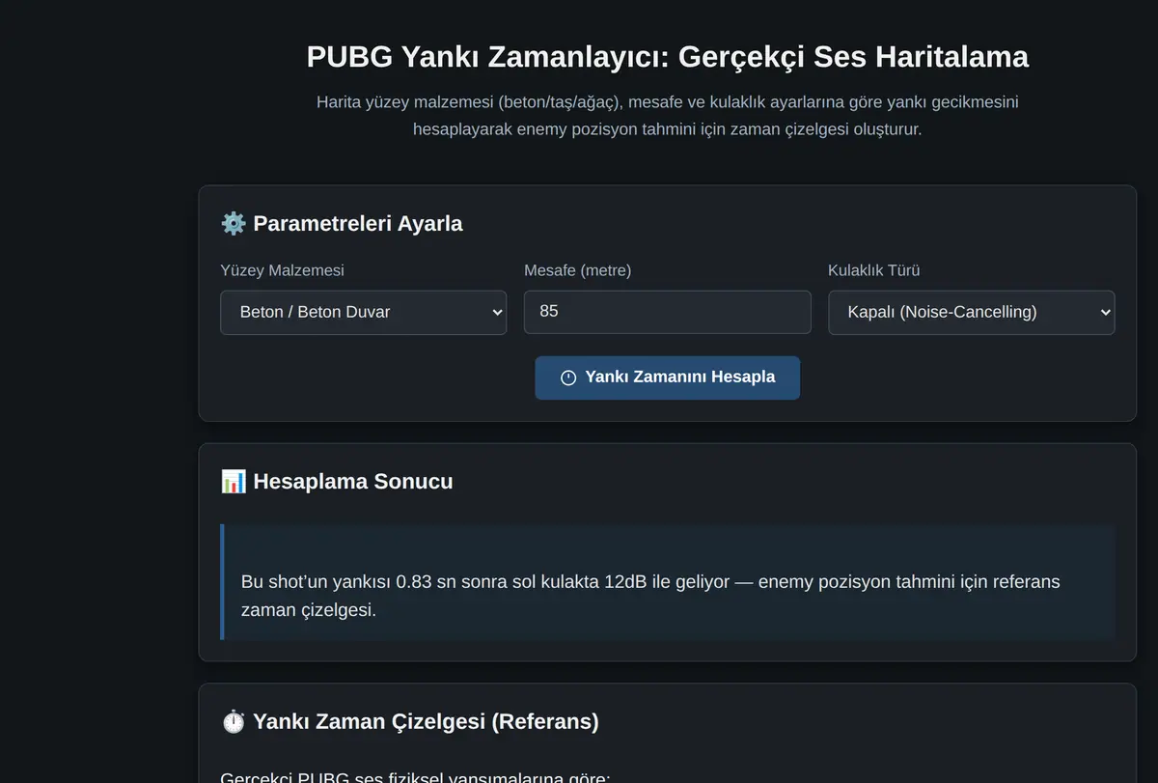Click the Kulaklık Türü label
The width and height of the screenshot is (1158, 783).
873,270
